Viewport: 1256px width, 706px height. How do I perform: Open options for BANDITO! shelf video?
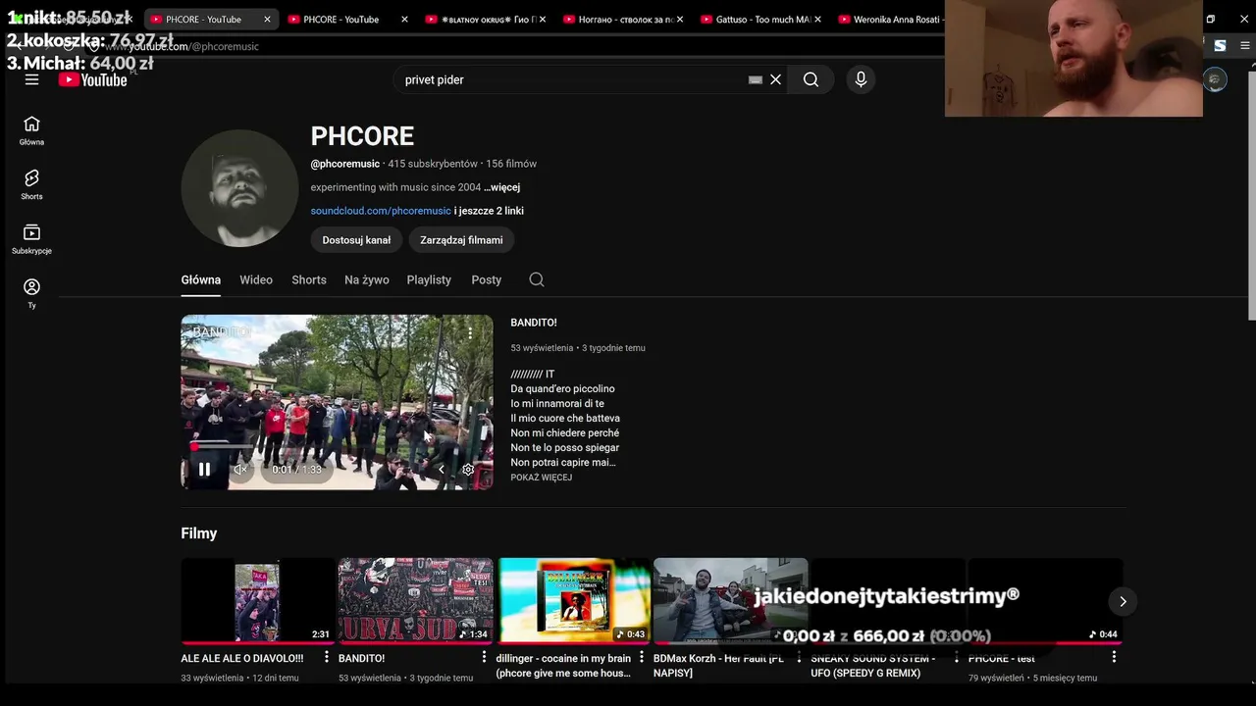pos(484,657)
